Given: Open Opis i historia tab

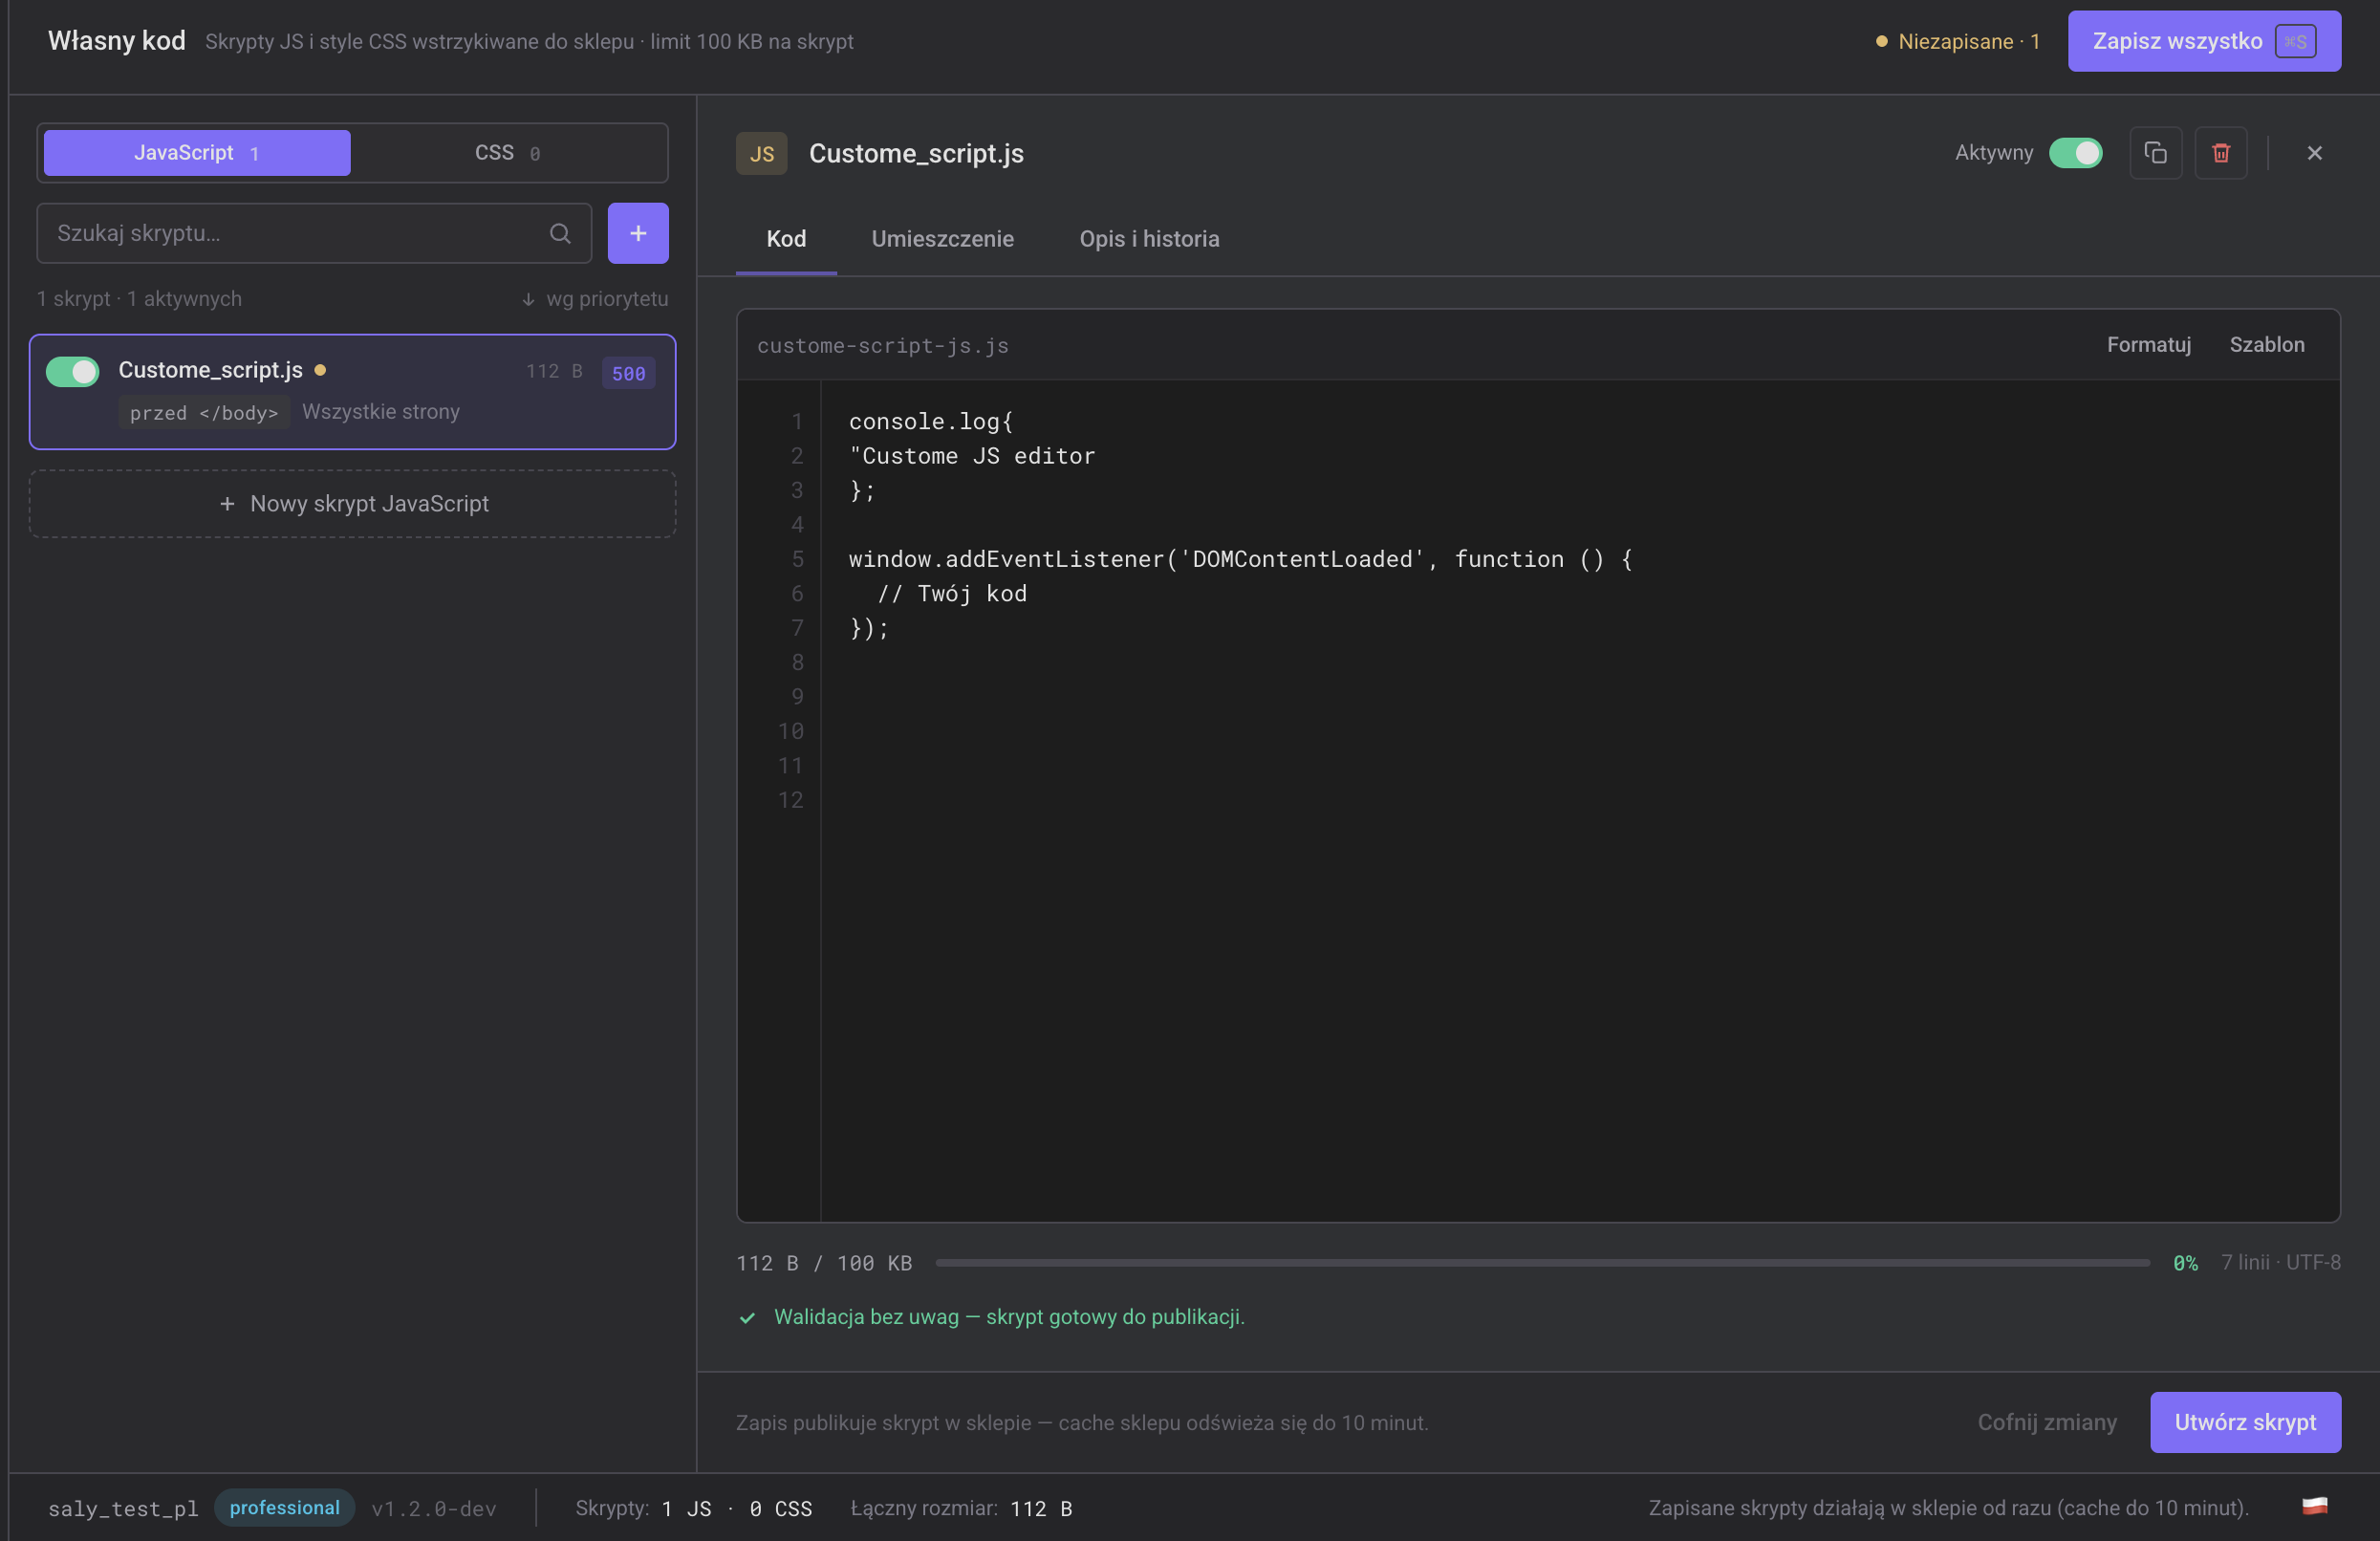Looking at the screenshot, I should coord(1149,239).
